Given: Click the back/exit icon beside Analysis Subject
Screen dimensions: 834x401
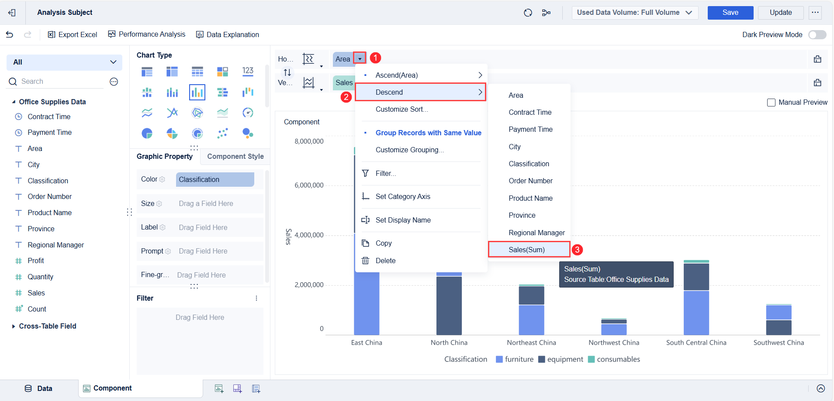Looking at the screenshot, I should 12,13.
